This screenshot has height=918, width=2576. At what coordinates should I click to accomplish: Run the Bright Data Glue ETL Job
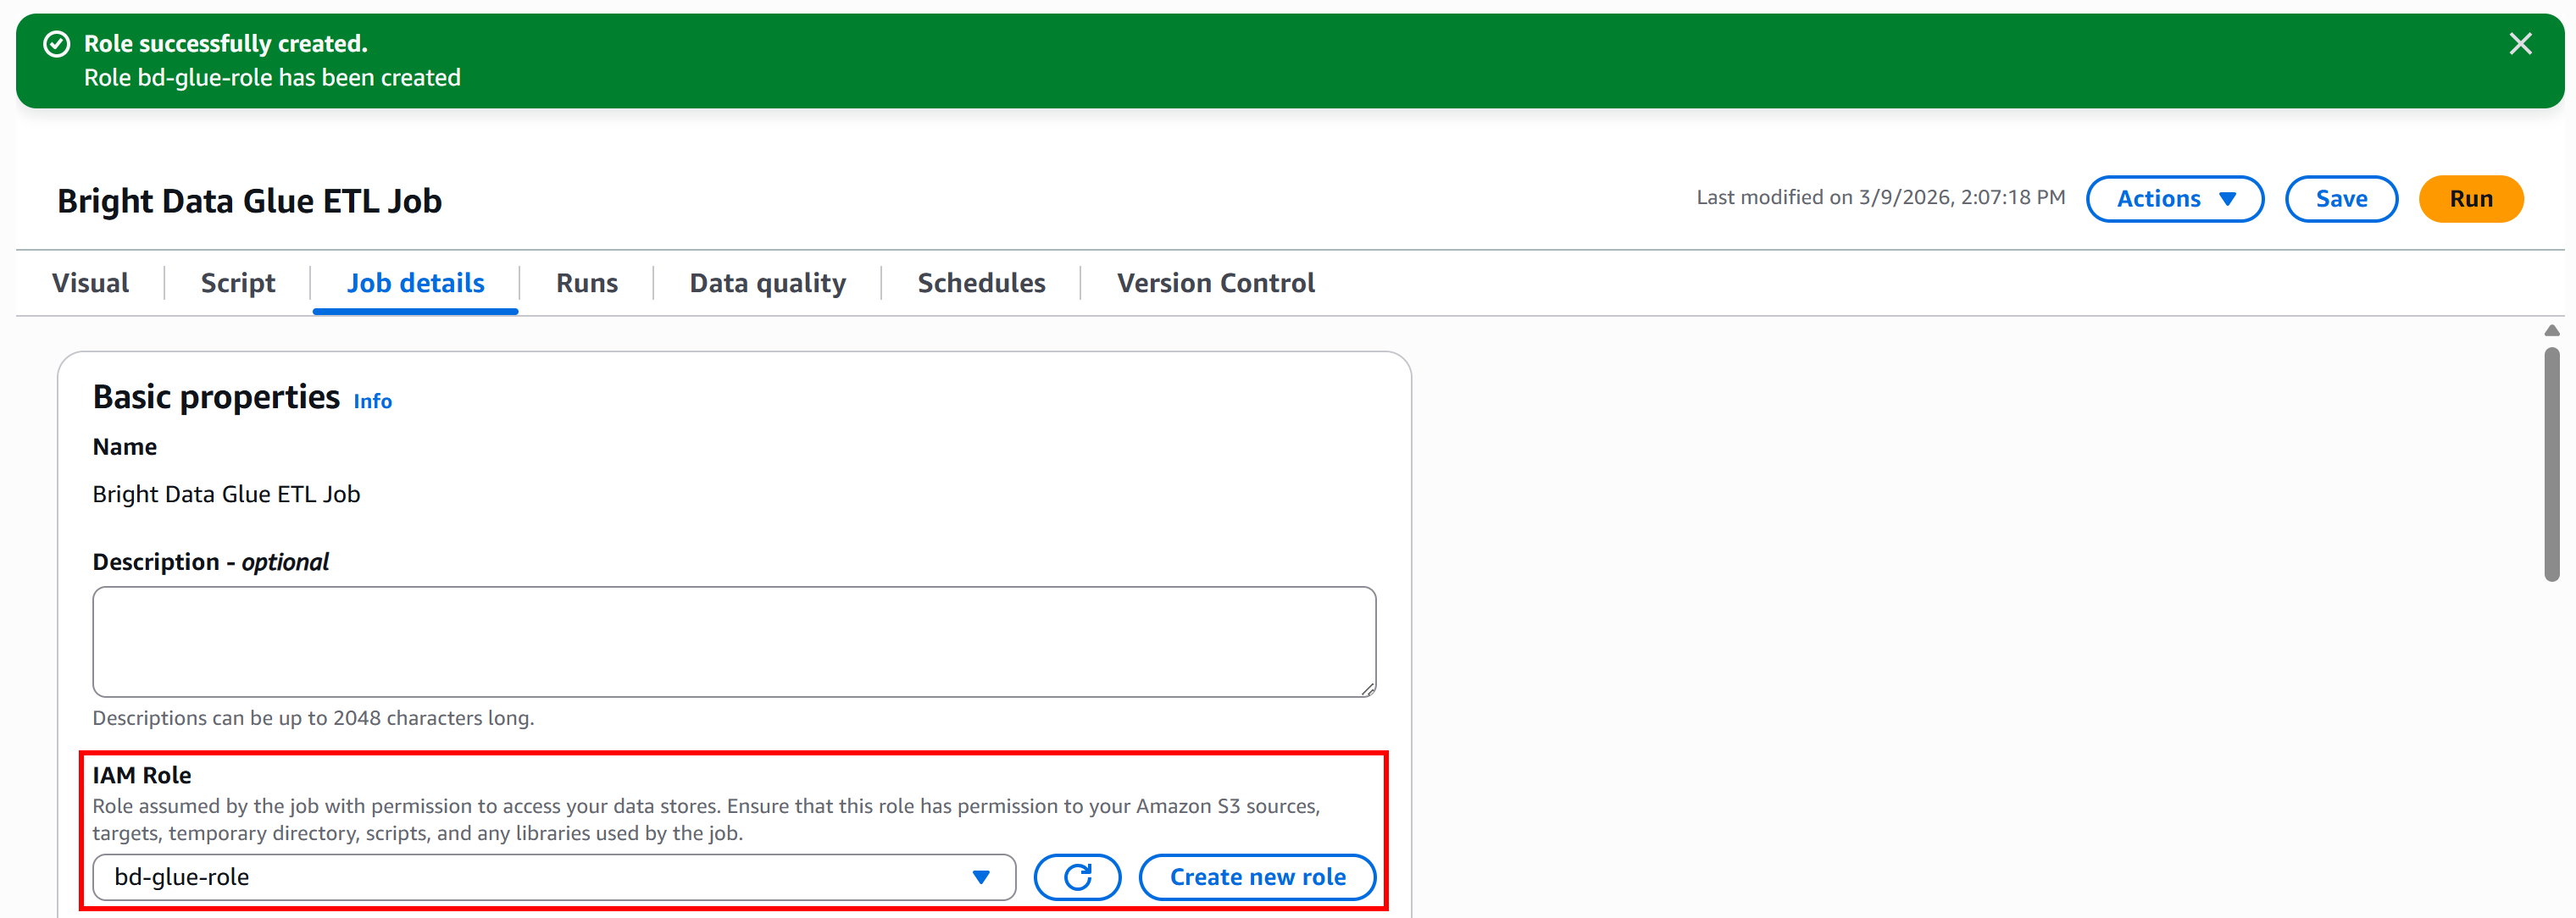(2470, 199)
